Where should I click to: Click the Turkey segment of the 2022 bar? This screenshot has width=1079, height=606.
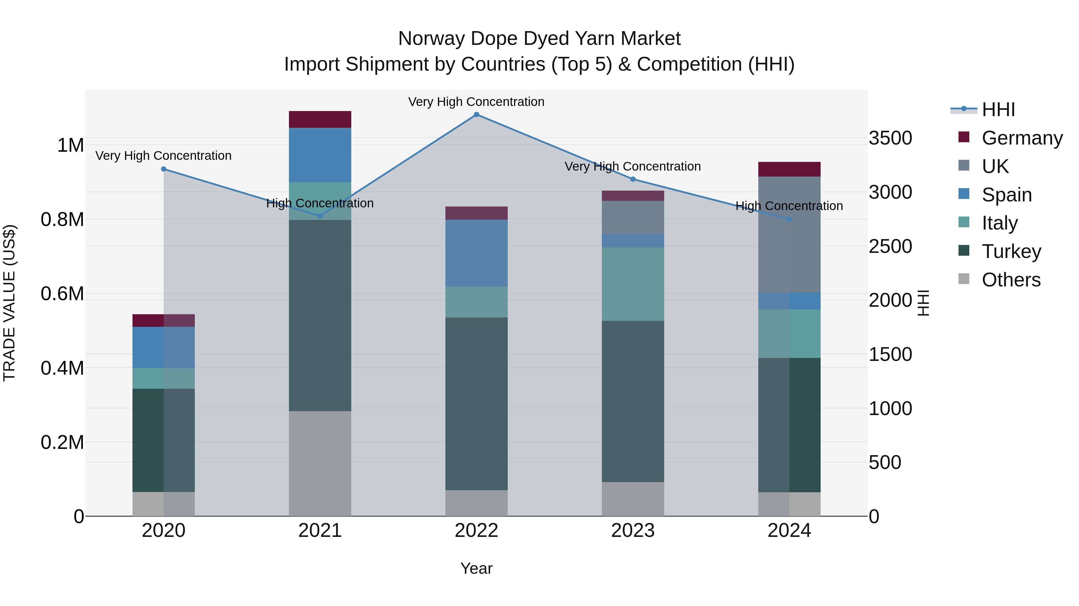click(476, 404)
